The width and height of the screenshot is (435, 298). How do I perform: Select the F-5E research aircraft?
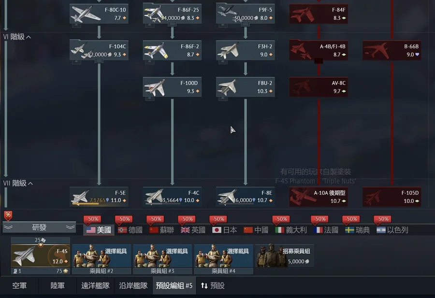(x=99, y=197)
